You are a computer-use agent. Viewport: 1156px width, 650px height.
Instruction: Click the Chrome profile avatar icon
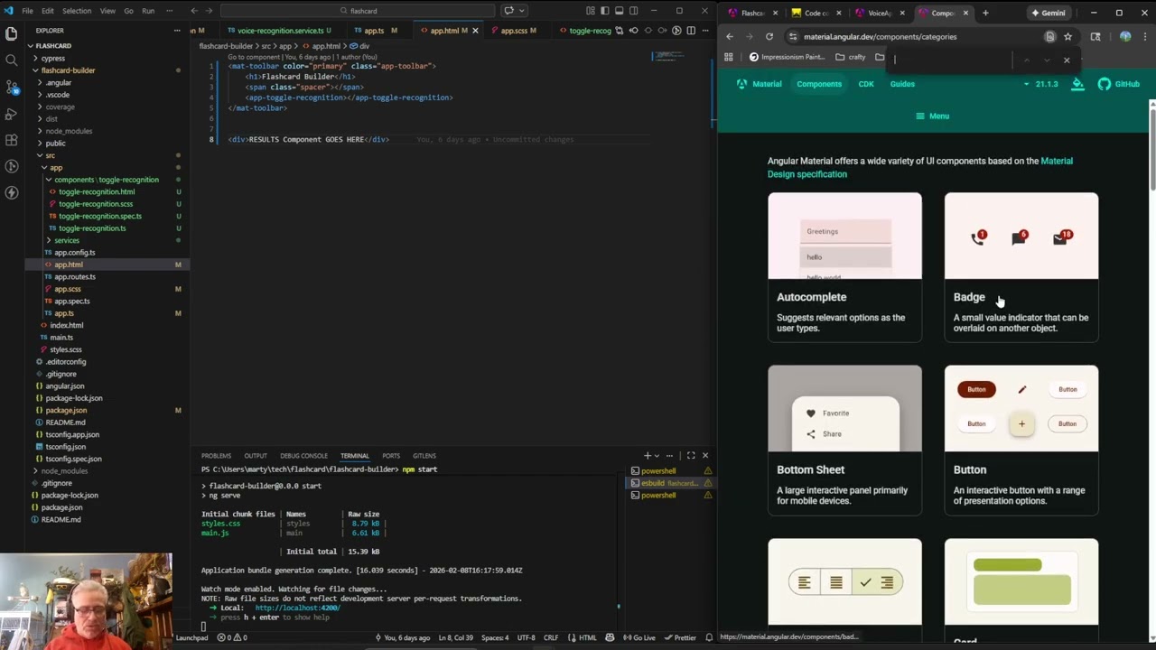[x=1124, y=37]
